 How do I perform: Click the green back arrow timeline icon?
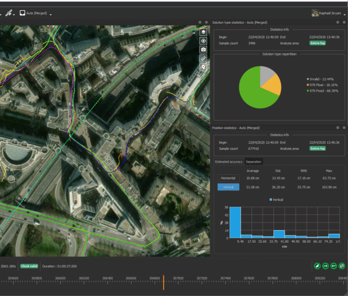click(x=333, y=266)
